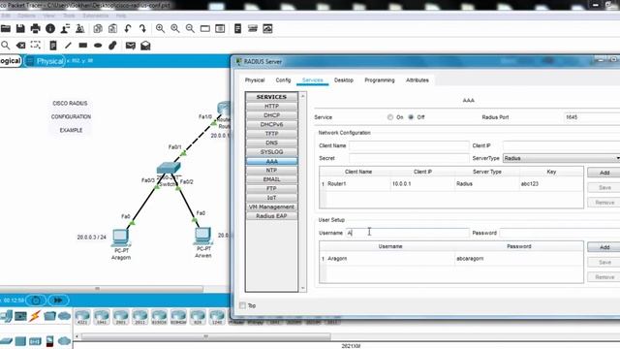Select the HTTP service

pos(271,106)
